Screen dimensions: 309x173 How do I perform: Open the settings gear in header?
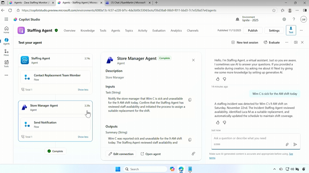click(x=284, y=19)
